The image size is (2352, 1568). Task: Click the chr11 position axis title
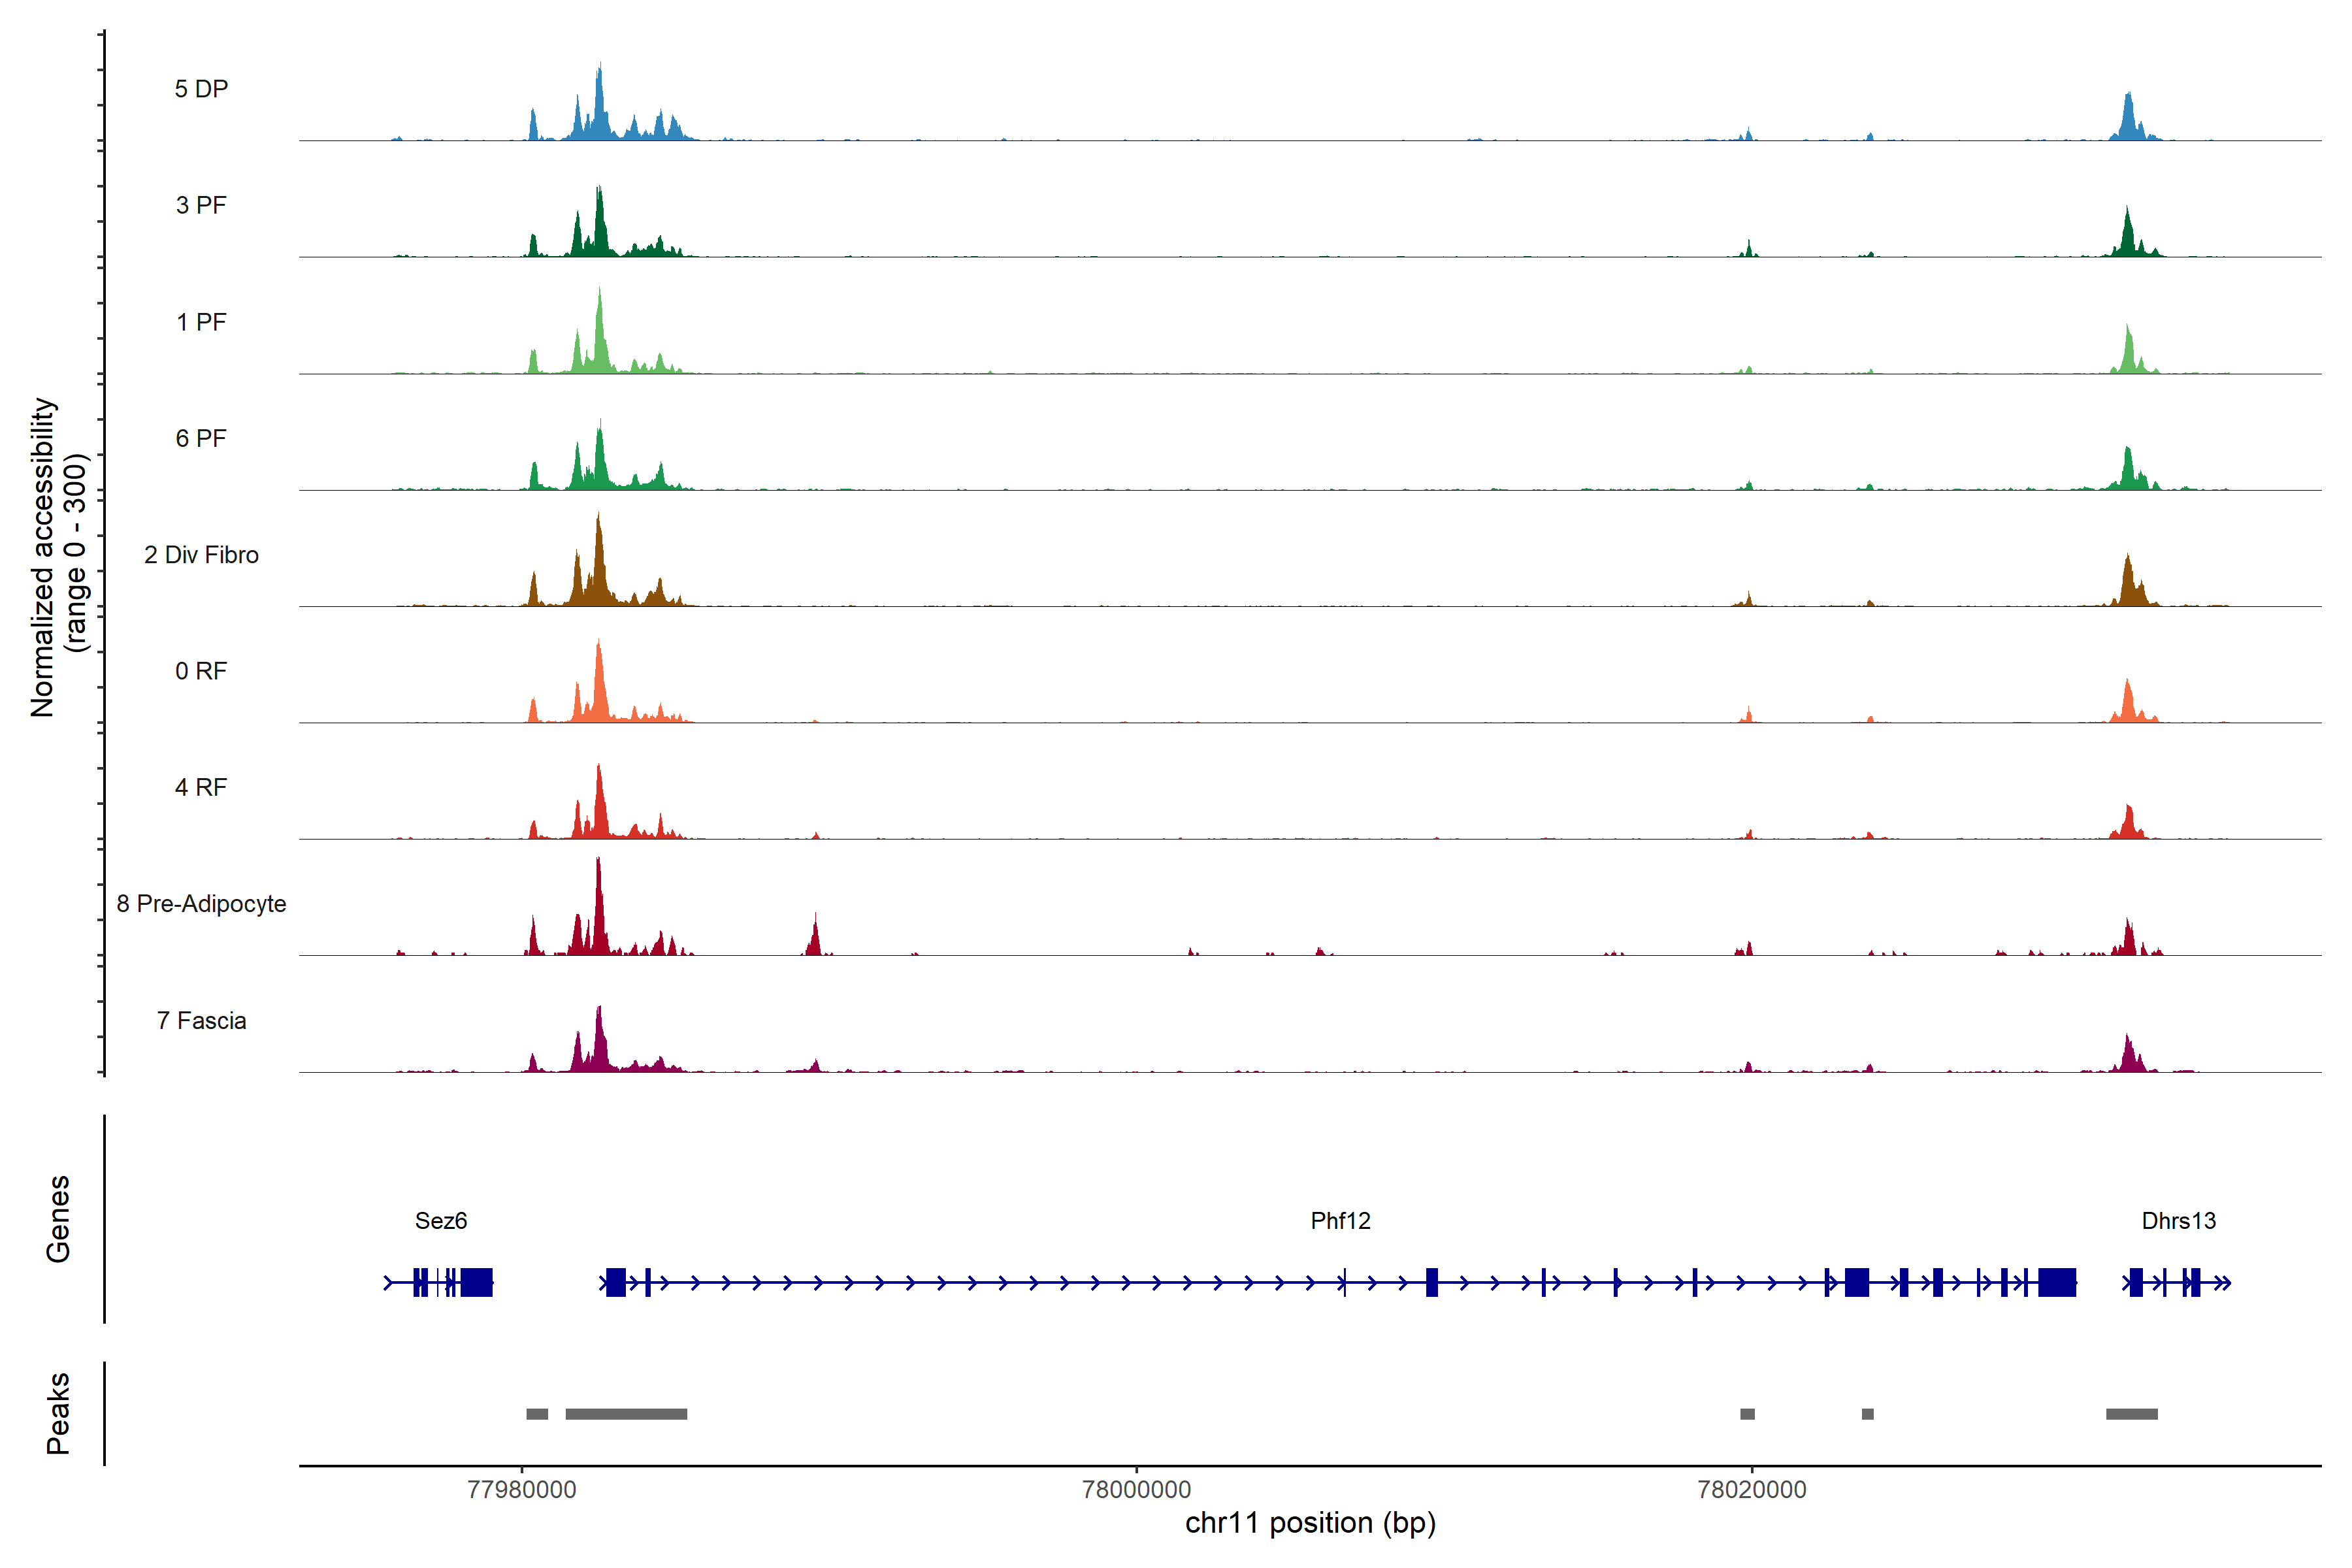click(1309, 1523)
